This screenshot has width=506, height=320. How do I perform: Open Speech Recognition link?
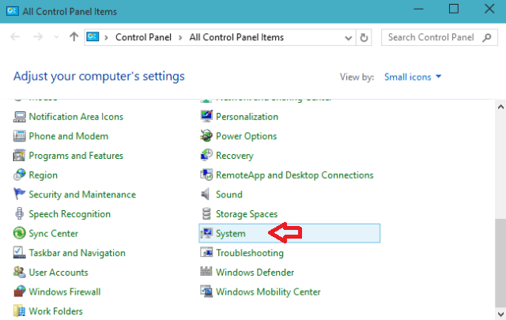point(70,214)
